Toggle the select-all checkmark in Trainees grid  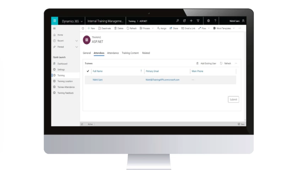tap(88, 71)
